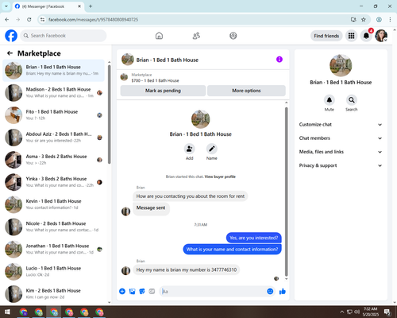397x318 pixels.
Task: Expand Media, files and links section
Action: [341, 152]
